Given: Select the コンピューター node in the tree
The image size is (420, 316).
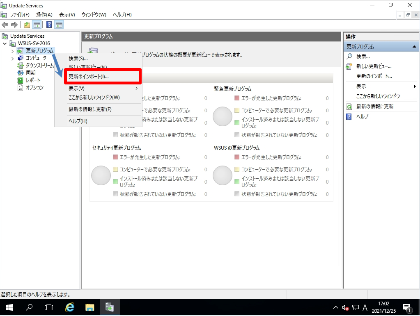Looking at the screenshot, I should pos(37,58).
